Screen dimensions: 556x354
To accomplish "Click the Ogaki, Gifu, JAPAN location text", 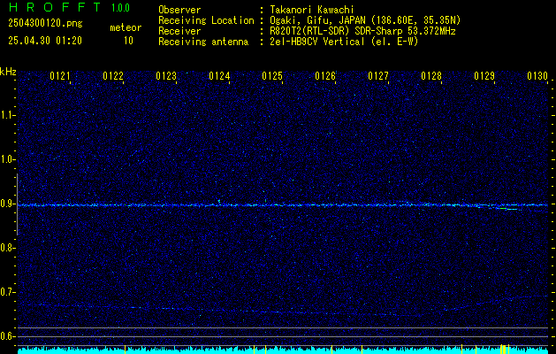I will click(365, 20).
